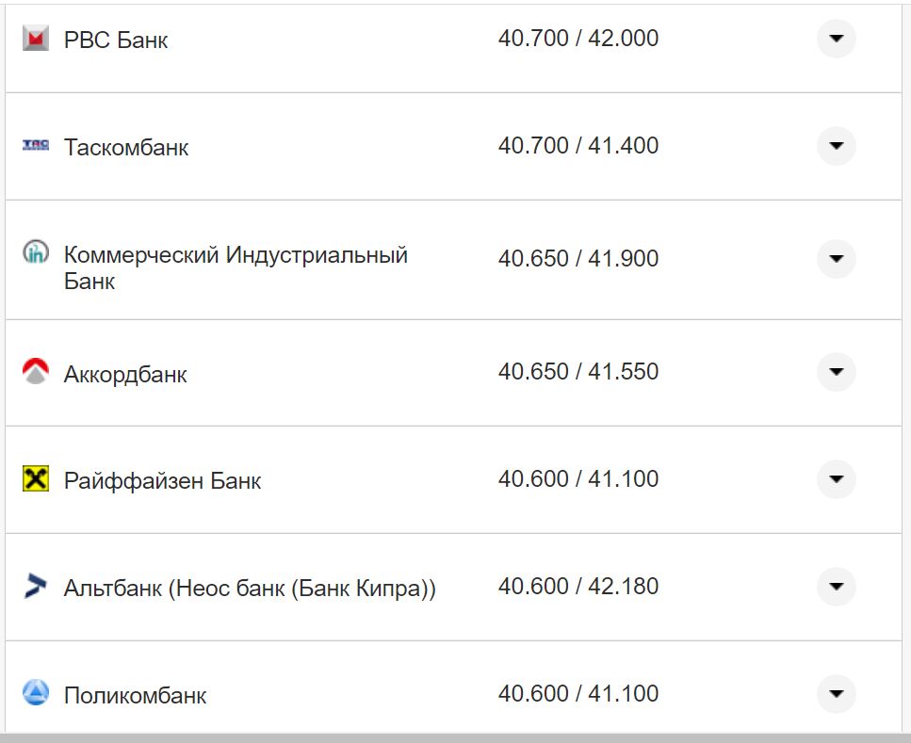Click the Райффайзен Банк yellow logo

click(x=35, y=479)
